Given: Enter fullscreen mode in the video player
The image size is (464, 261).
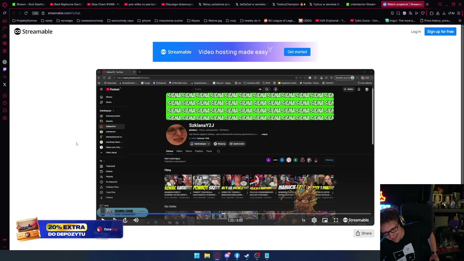Looking at the screenshot, I should 336,220.
